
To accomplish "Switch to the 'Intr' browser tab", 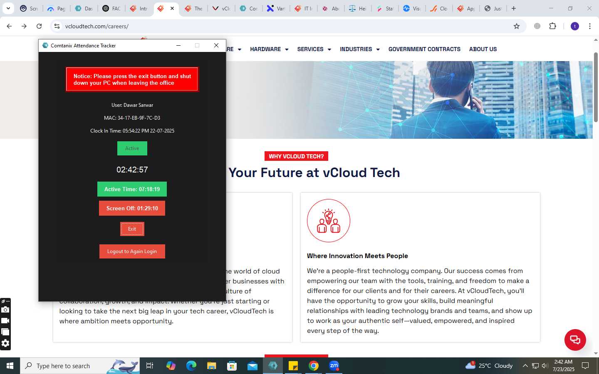I will (138, 8).
